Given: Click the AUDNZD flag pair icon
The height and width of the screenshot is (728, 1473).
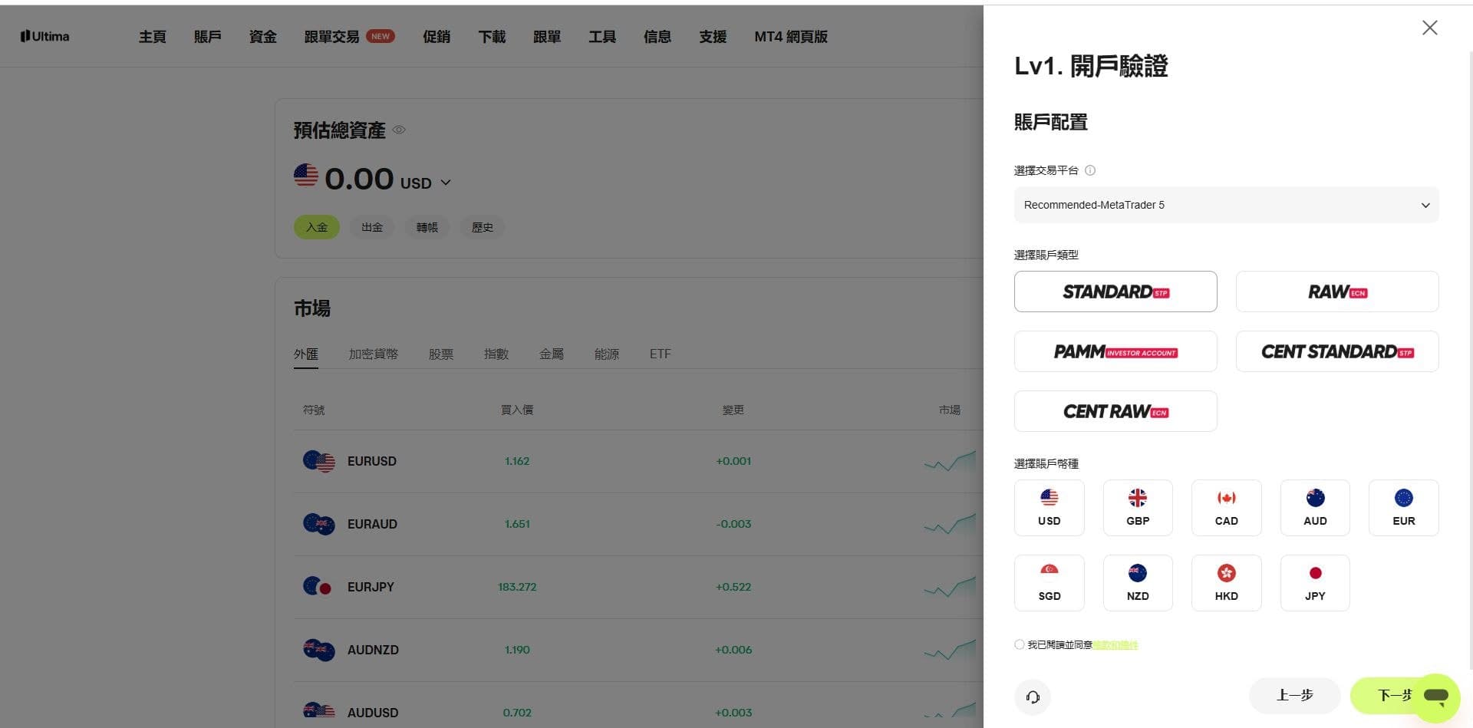Looking at the screenshot, I should coord(319,650).
